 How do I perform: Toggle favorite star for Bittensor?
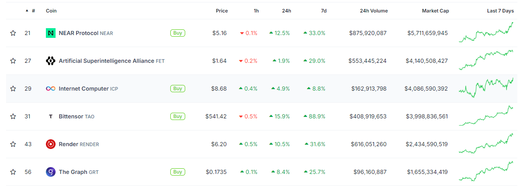click(13, 116)
